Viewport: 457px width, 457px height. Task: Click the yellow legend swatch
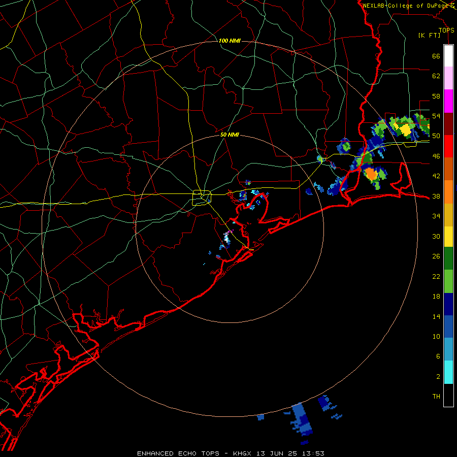click(448, 237)
